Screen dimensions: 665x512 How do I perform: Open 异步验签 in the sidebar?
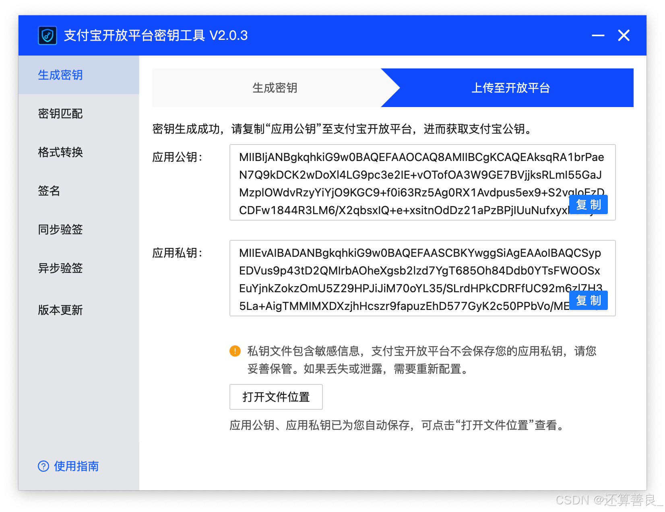click(79, 268)
